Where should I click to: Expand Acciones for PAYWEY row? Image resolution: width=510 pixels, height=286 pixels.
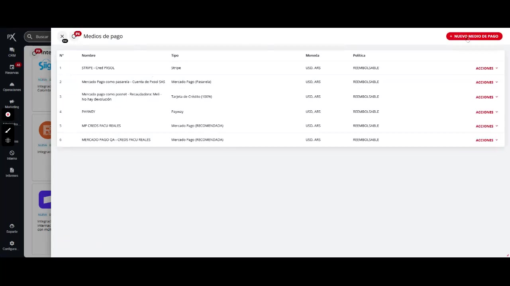click(486, 112)
